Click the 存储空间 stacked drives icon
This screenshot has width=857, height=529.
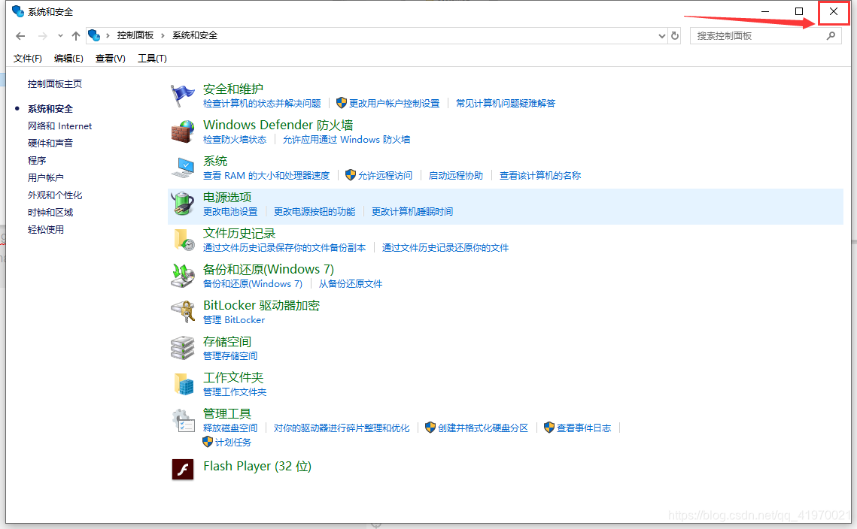click(x=182, y=348)
